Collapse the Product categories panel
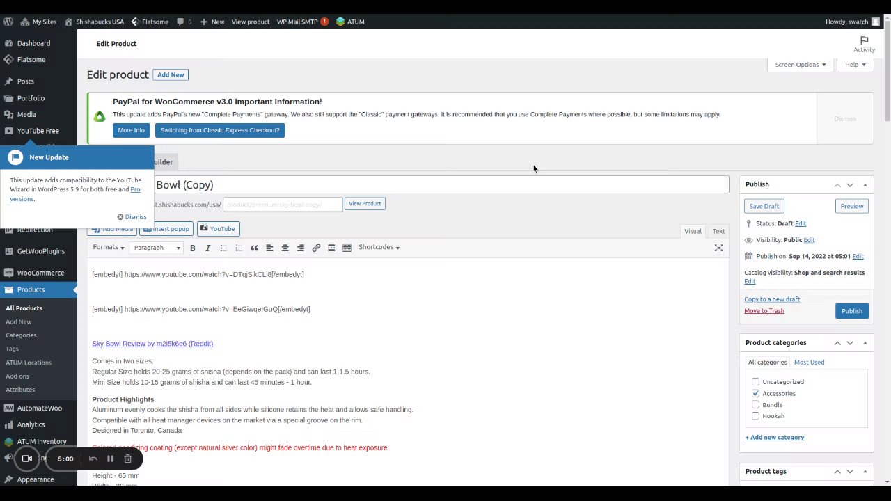This screenshot has width=891, height=501. (865, 343)
